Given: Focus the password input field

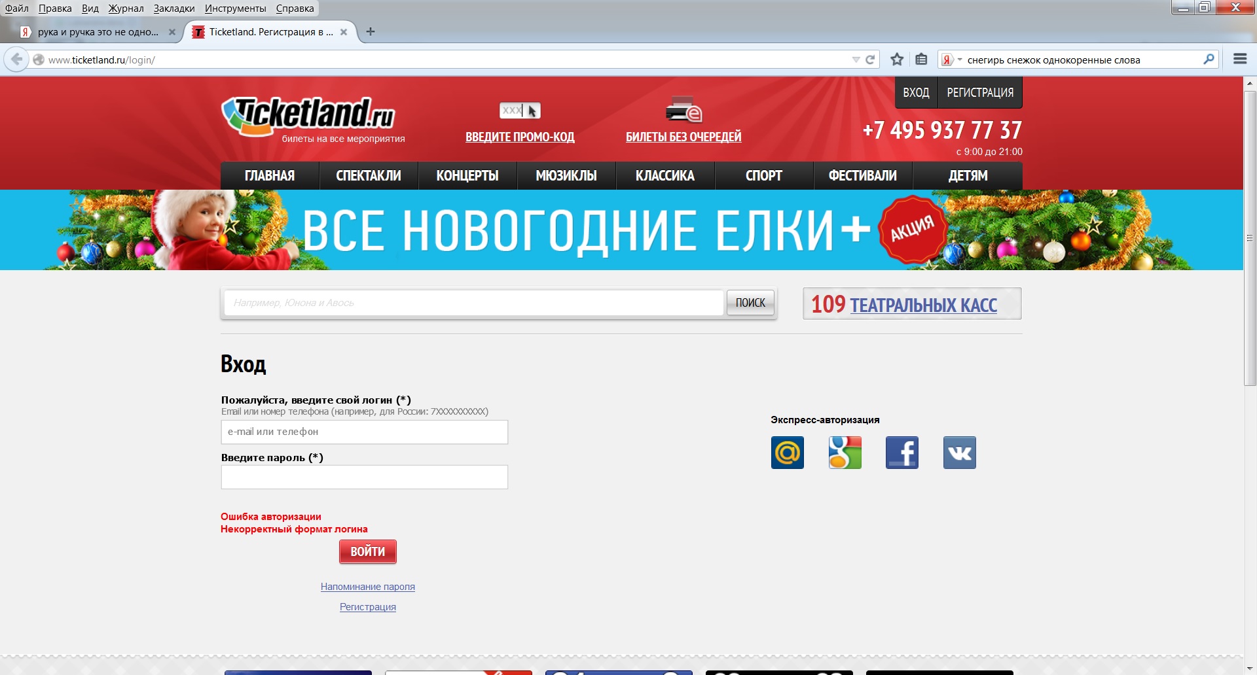Looking at the screenshot, I should (365, 477).
